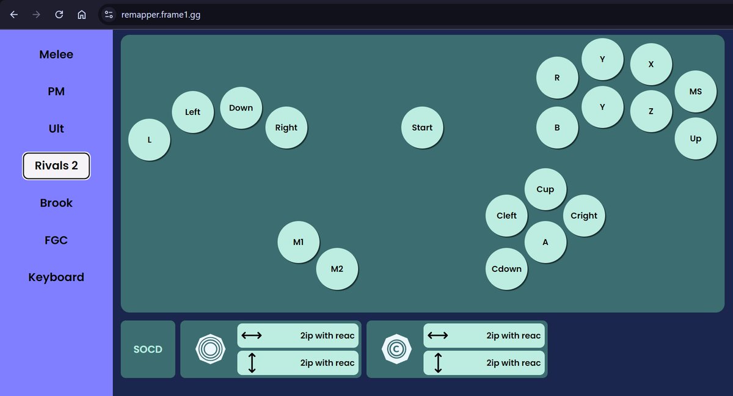Viewport: 733px width, 396px height.
Task: Switch to the PM profile
Action: (56, 92)
